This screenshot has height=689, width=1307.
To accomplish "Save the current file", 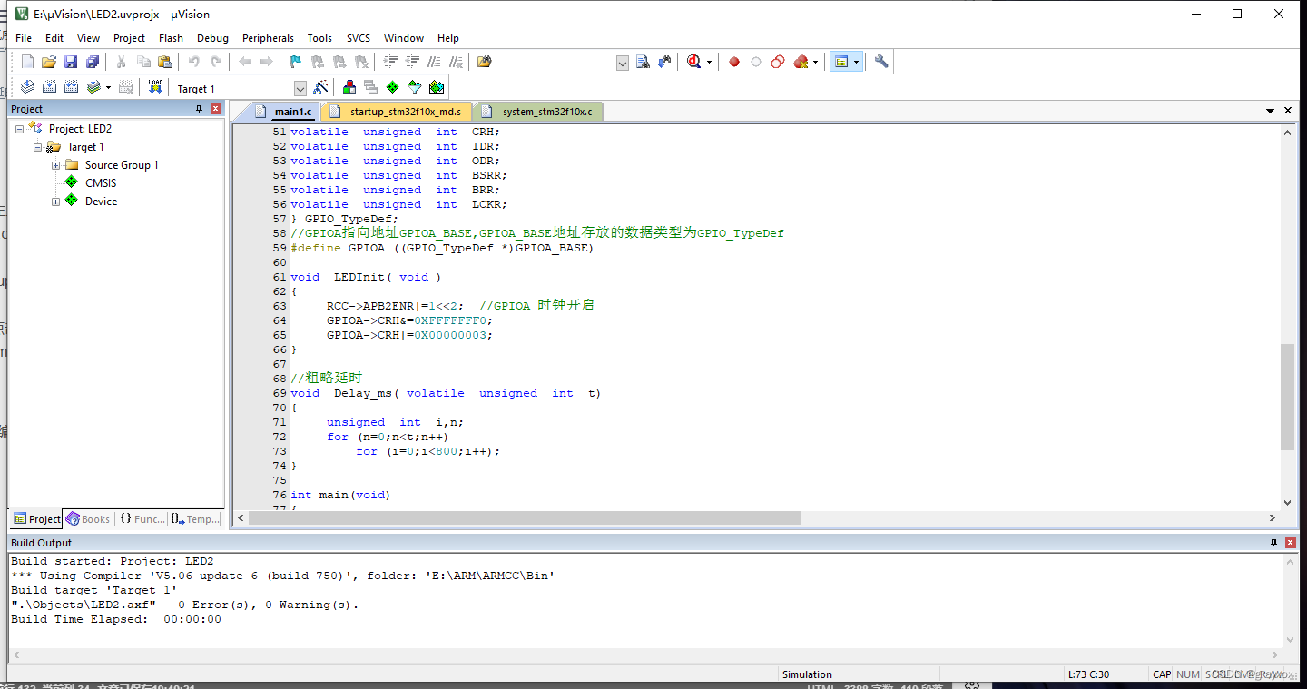I will [x=71, y=62].
